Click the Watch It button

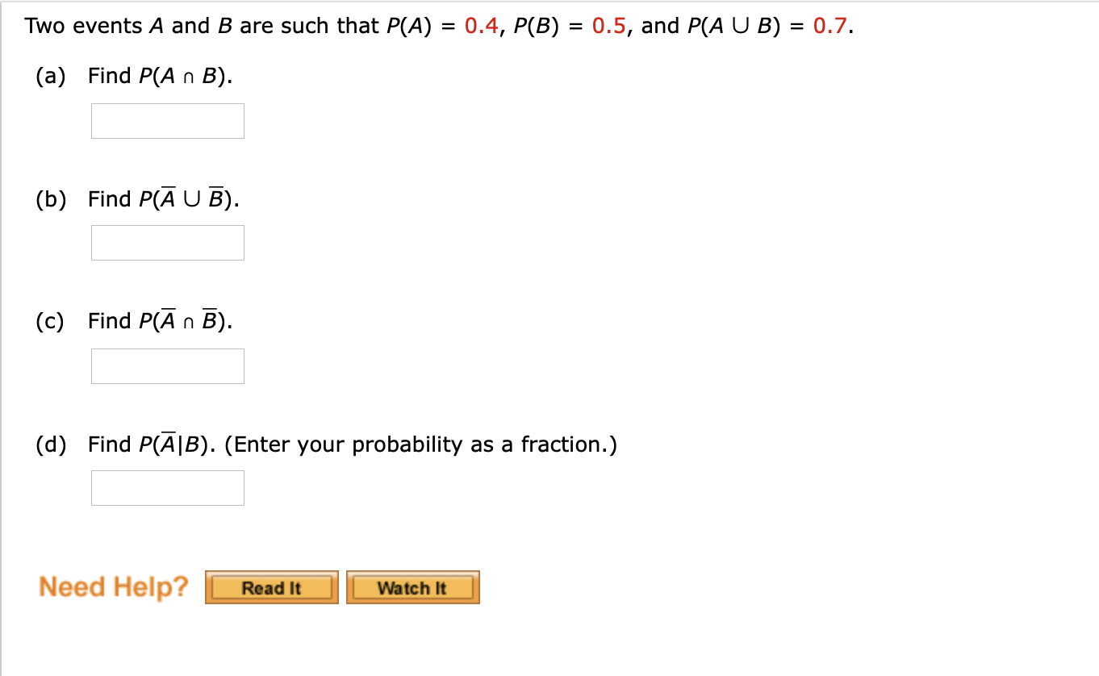click(x=412, y=587)
